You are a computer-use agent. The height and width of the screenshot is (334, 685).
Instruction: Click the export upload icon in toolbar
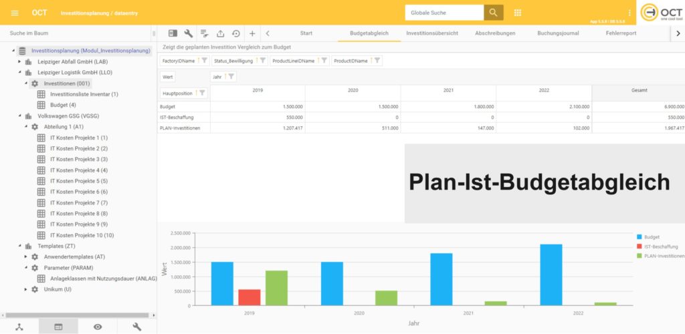[220, 33]
